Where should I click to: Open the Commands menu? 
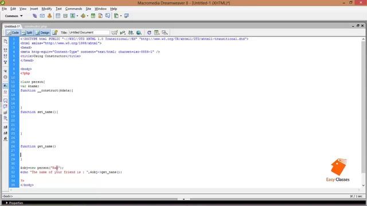click(73, 9)
